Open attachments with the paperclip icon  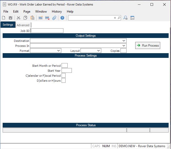point(54,18)
